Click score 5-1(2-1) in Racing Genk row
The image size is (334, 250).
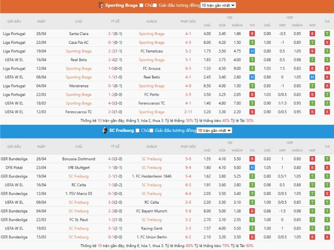coord(115,228)
